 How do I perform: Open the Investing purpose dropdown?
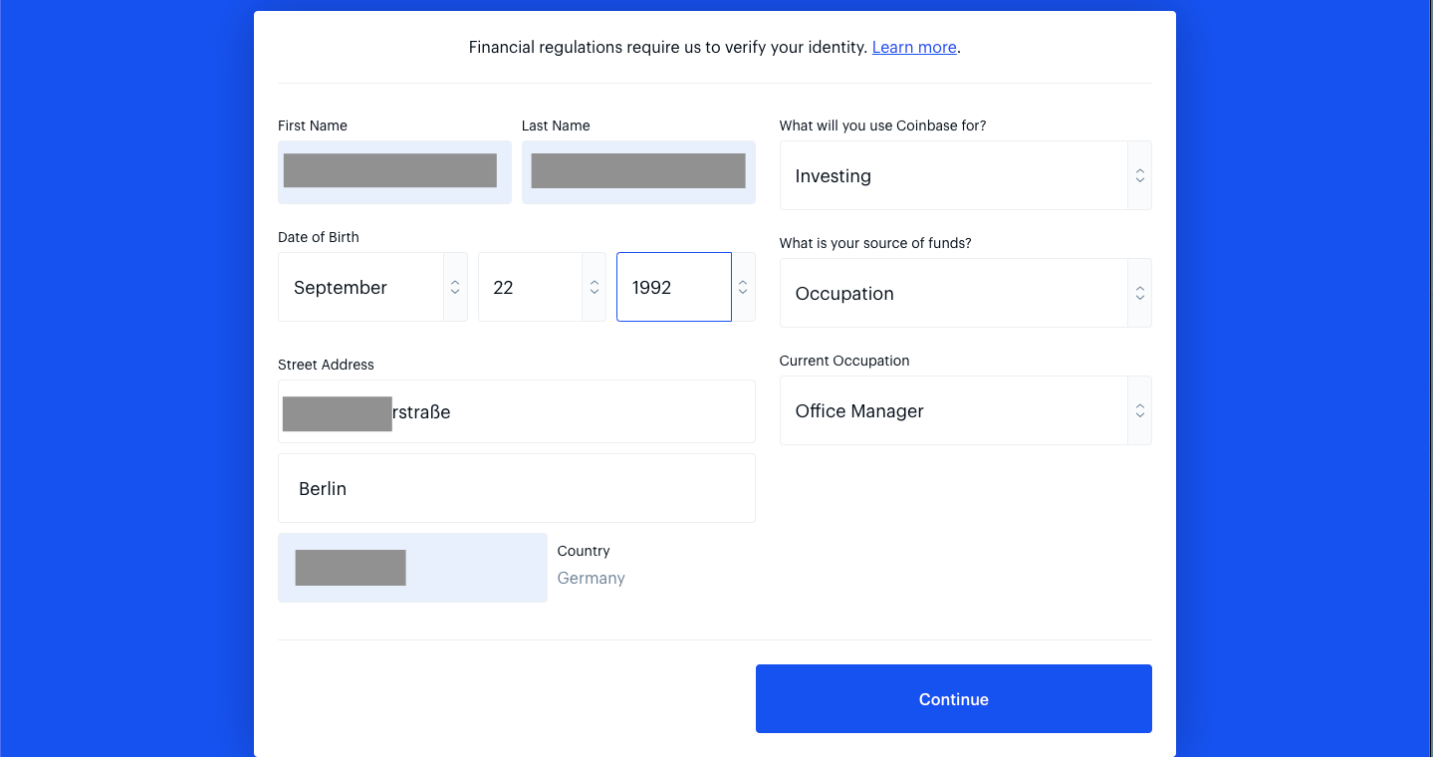(965, 175)
